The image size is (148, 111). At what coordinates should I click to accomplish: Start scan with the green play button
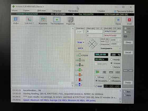(98, 72)
